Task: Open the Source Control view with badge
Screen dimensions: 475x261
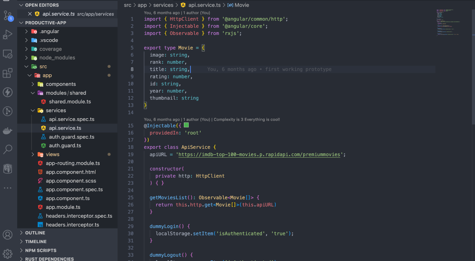Action: tap(7, 15)
